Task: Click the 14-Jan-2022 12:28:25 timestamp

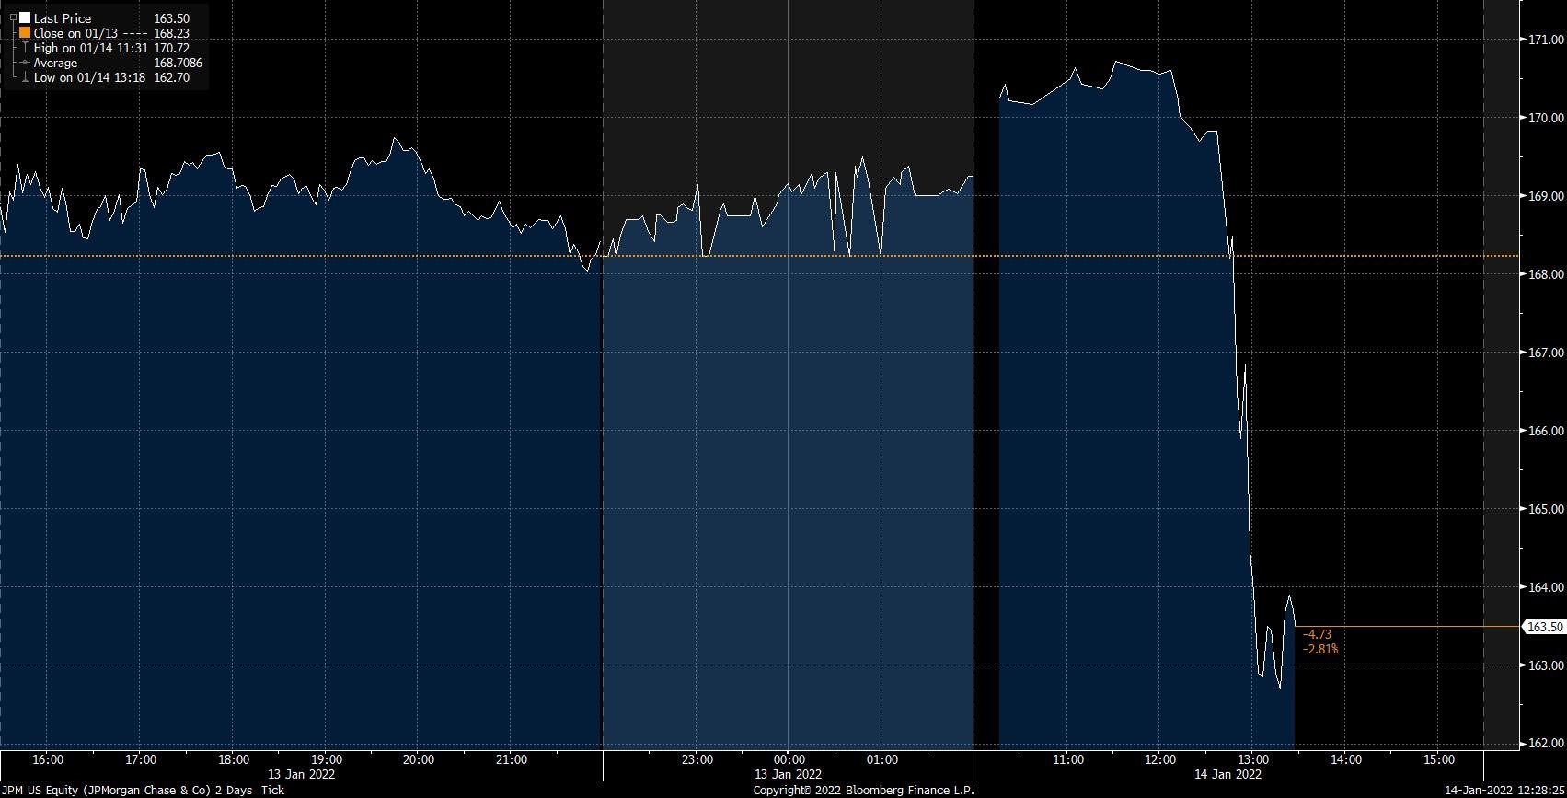Action: (1504, 790)
